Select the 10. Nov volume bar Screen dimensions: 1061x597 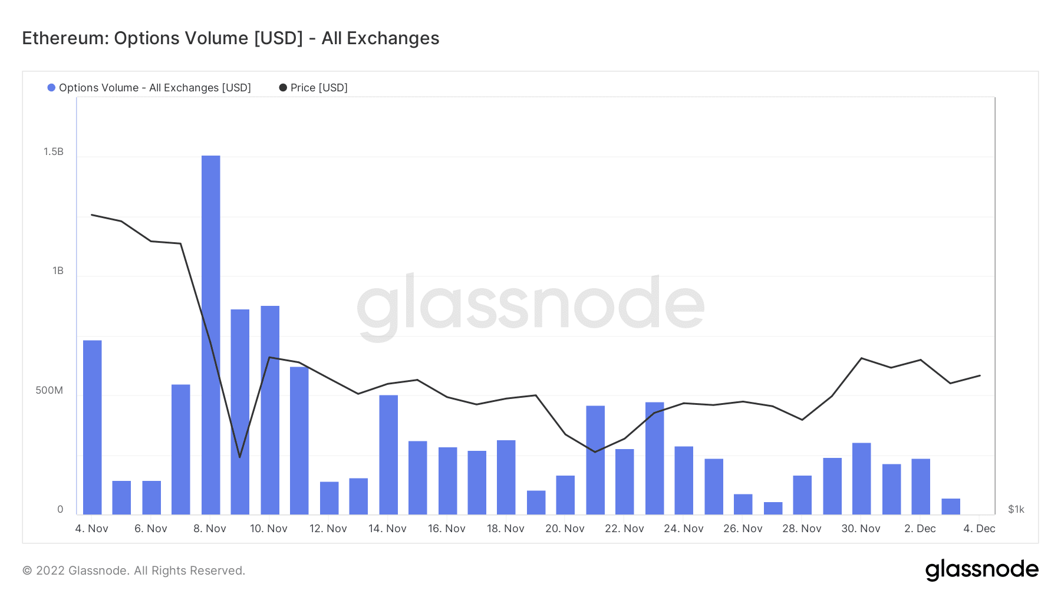[270, 410]
